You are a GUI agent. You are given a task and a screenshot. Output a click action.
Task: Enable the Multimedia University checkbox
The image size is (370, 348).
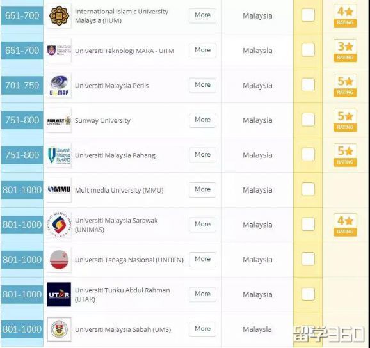pos(308,189)
